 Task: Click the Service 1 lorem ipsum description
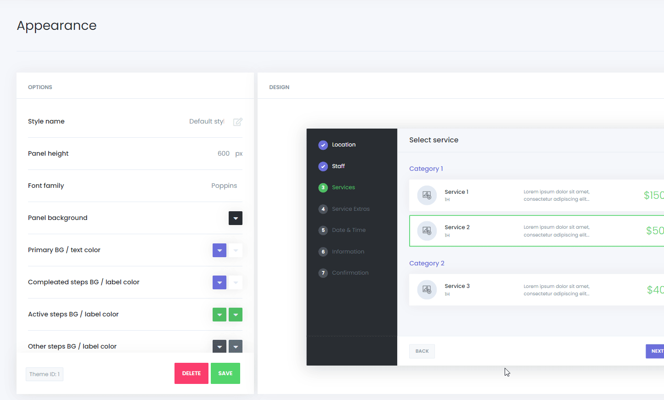click(557, 196)
